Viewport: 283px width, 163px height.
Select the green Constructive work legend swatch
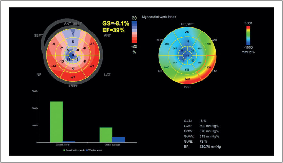[x=64, y=150]
